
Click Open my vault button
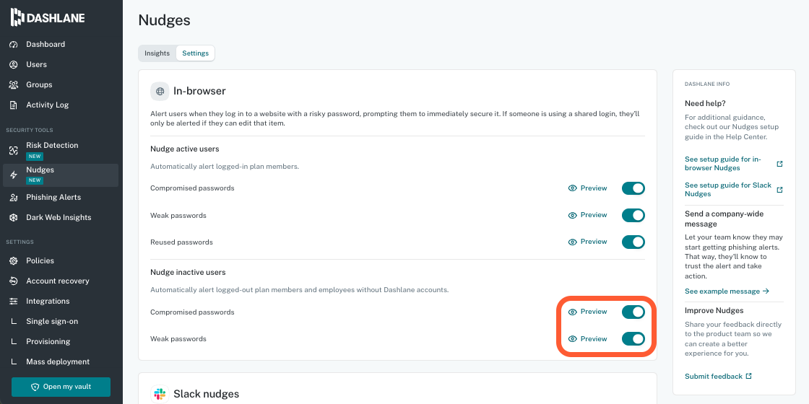[x=61, y=387]
